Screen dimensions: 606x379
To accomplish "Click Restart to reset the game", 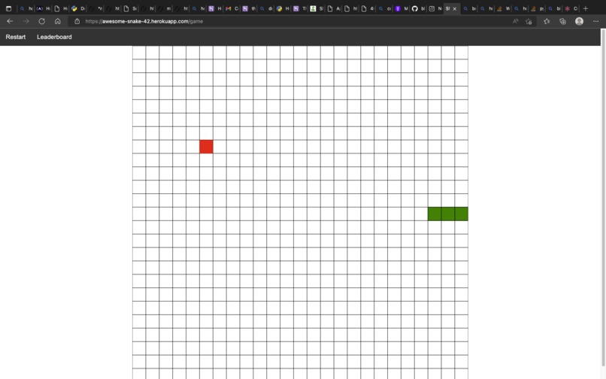I will (x=16, y=37).
